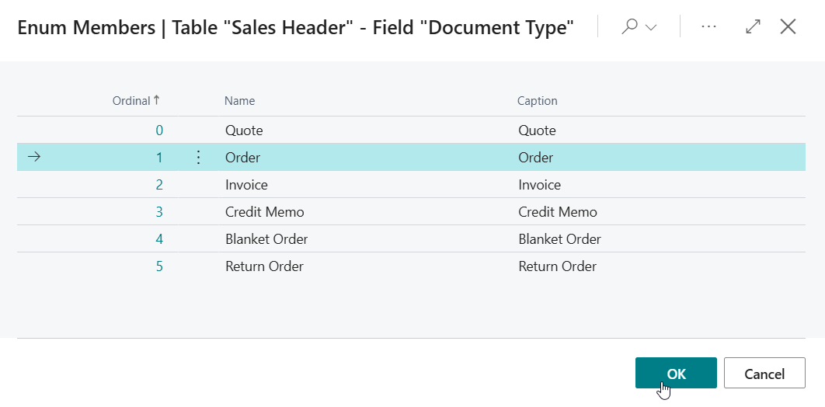Select the Return Order name cell
Image resolution: width=825 pixels, height=407 pixels.
pyautogui.click(x=264, y=266)
